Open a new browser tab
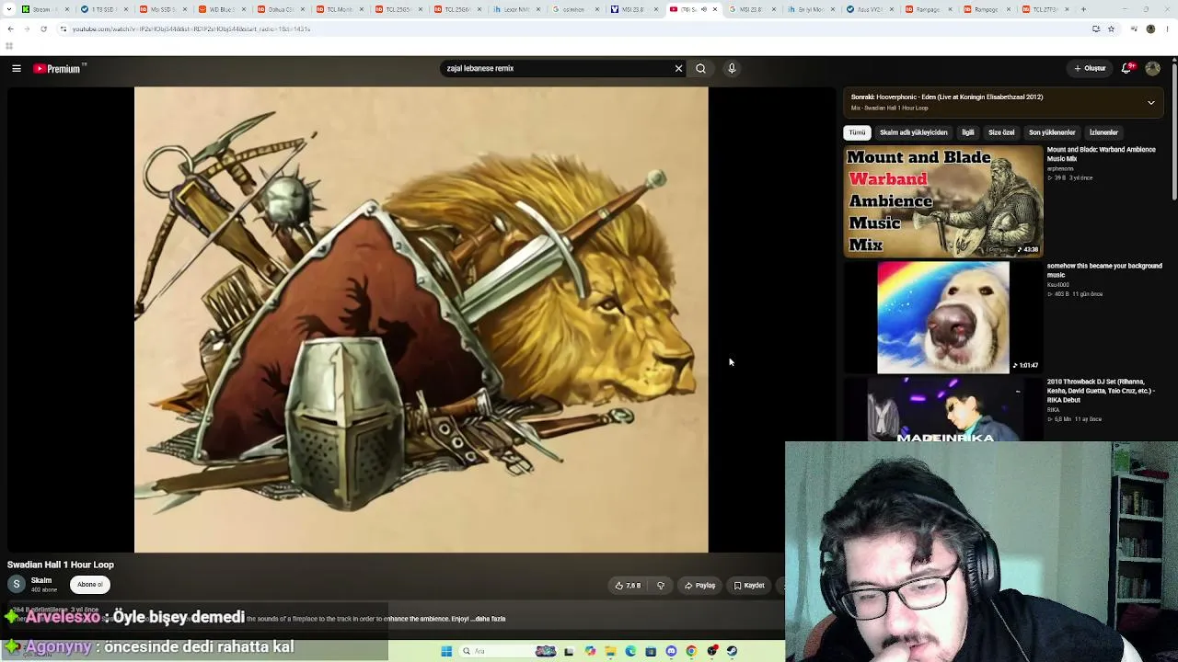The width and height of the screenshot is (1178, 662). coord(1083,9)
